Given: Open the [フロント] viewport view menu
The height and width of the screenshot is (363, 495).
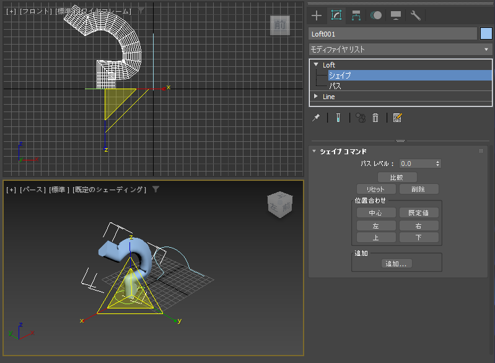Looking at the screenshot, I should (35, 11).
